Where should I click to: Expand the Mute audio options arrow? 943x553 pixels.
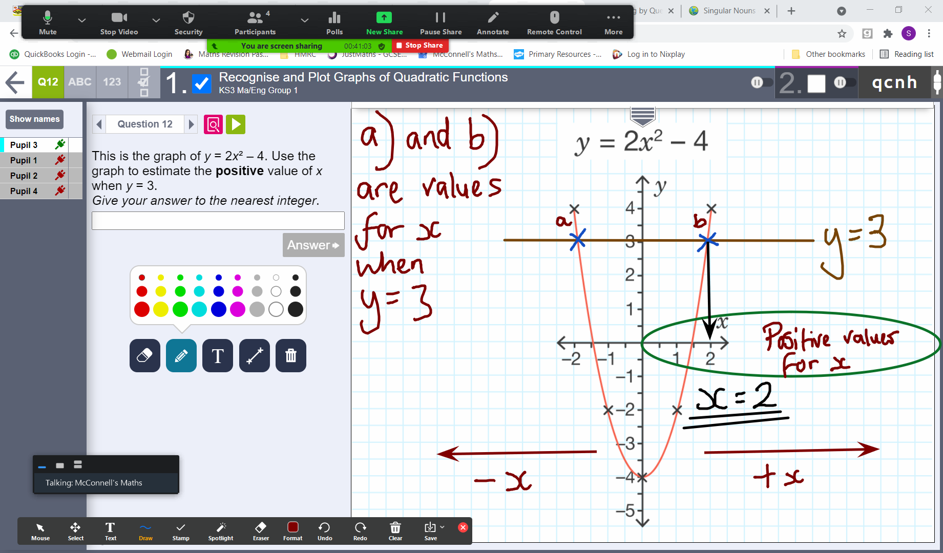(x=81, y=20)
